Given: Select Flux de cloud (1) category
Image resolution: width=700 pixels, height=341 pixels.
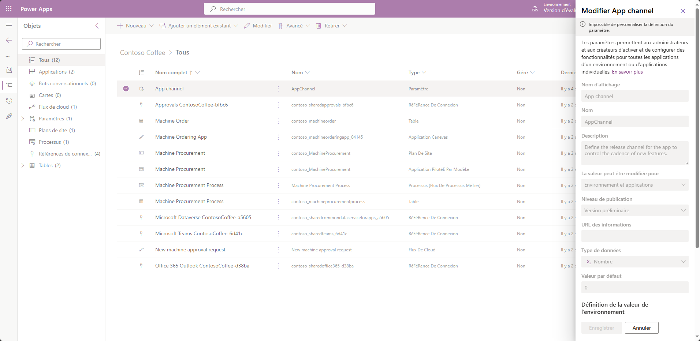Looking at the screenshot, I should pyautogui.click(x=62, y=107).
